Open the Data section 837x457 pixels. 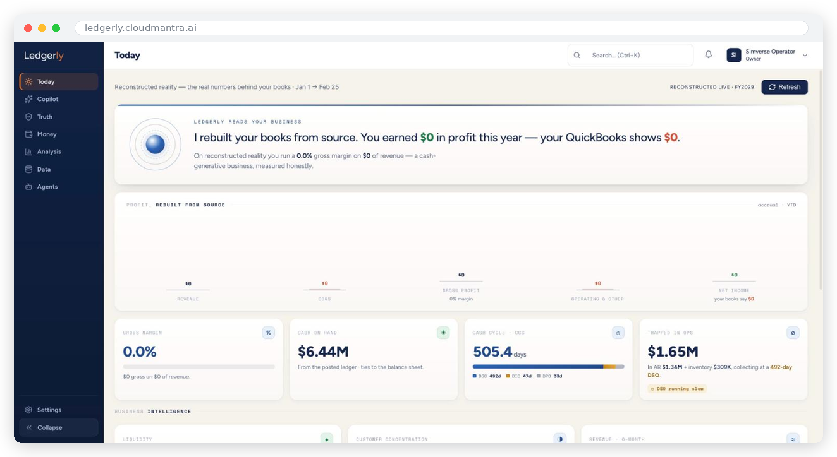59,169
